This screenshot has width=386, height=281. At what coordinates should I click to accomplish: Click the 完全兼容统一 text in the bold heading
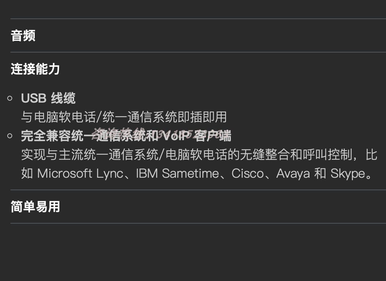click(52, 136)
